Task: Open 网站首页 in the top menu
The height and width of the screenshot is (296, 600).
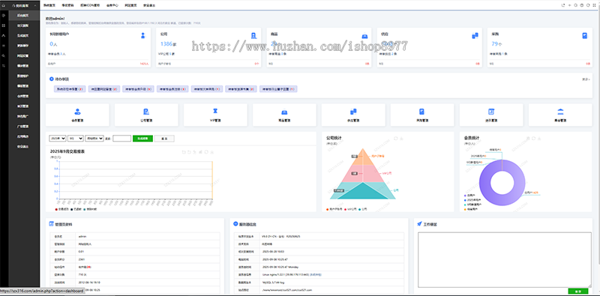Action: pos(130,6)
